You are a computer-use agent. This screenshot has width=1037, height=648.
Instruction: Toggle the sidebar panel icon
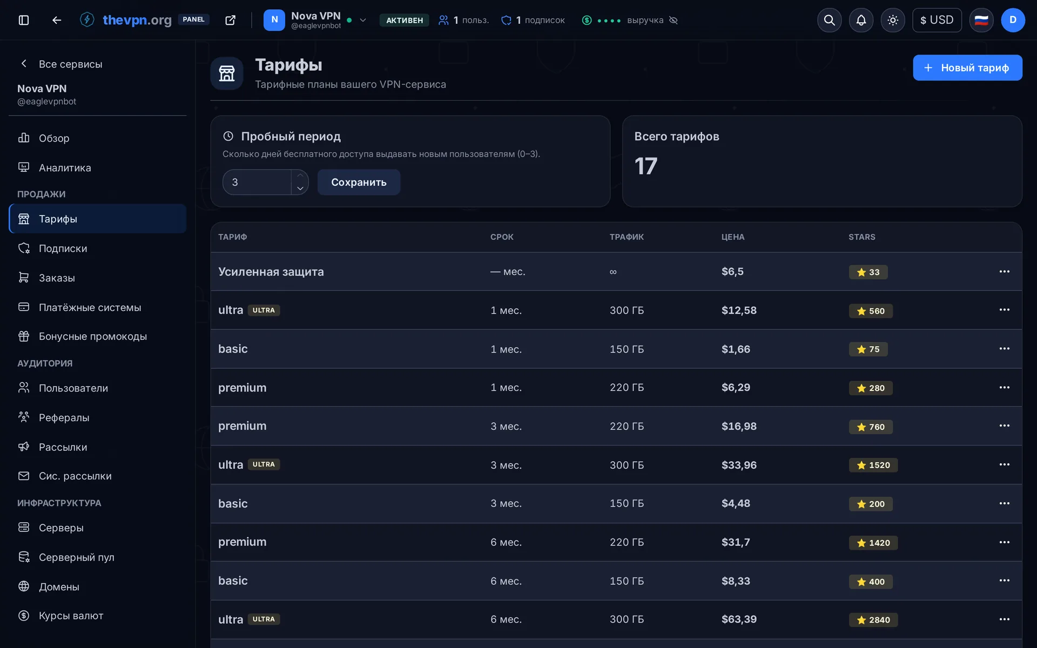24,20
